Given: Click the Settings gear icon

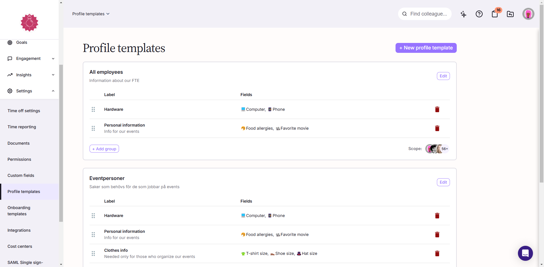Looking at the screenshot, I should pyautogui.click(x=10, y=91).
